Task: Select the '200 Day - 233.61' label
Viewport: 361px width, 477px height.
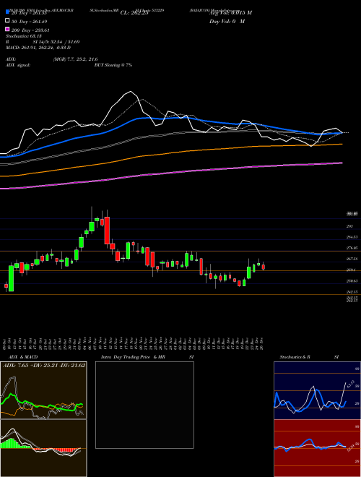Action: click(31, 30)
